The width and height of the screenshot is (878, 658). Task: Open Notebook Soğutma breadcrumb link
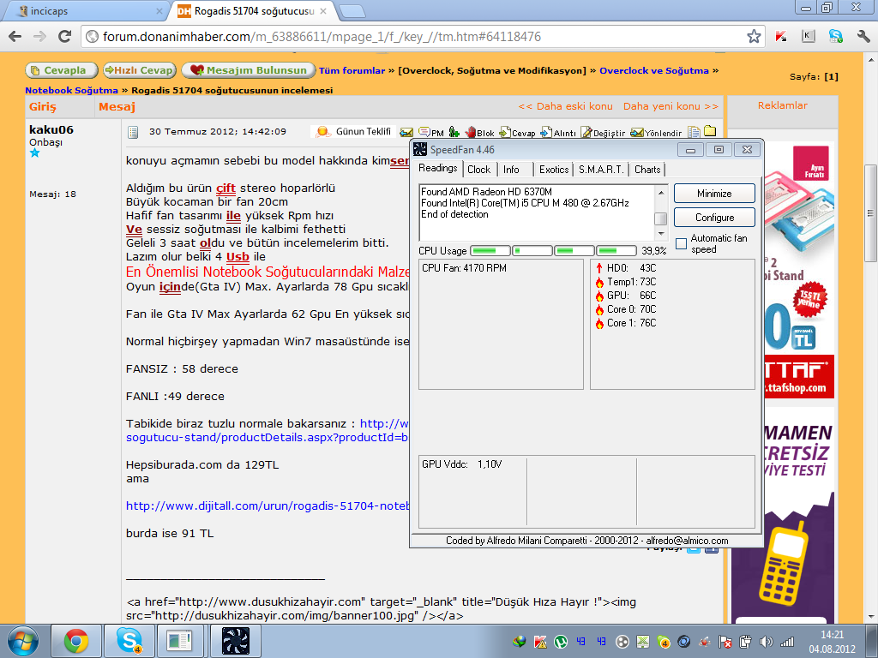[x=72, y=90]
